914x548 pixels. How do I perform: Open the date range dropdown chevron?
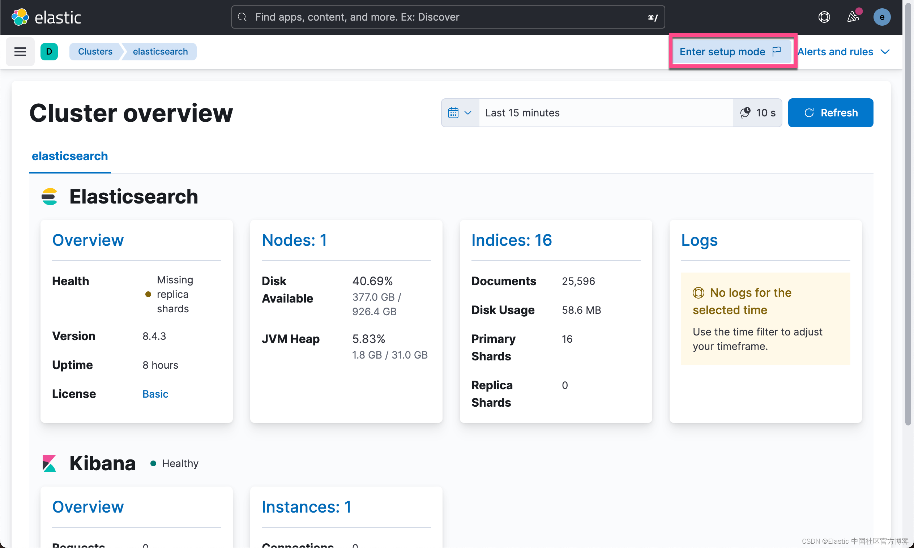pos(468,113)
